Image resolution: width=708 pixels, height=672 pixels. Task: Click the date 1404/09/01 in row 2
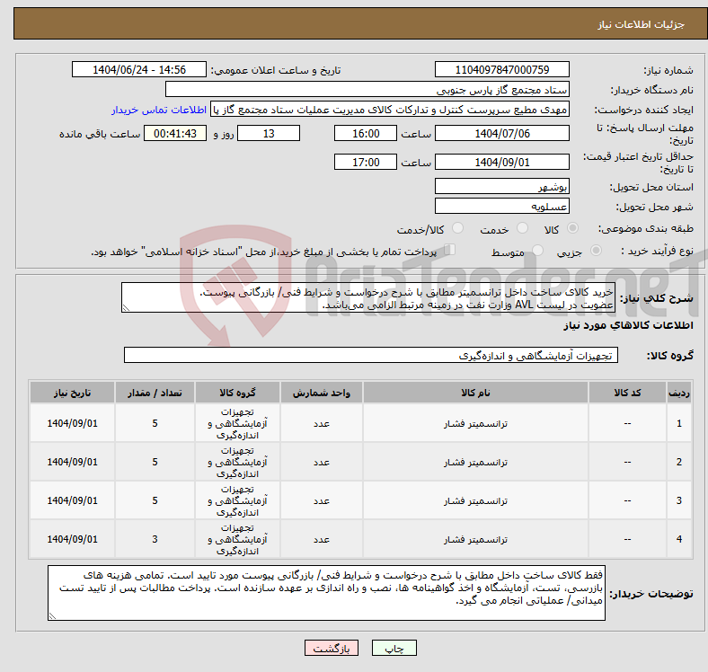pos(72,462)
